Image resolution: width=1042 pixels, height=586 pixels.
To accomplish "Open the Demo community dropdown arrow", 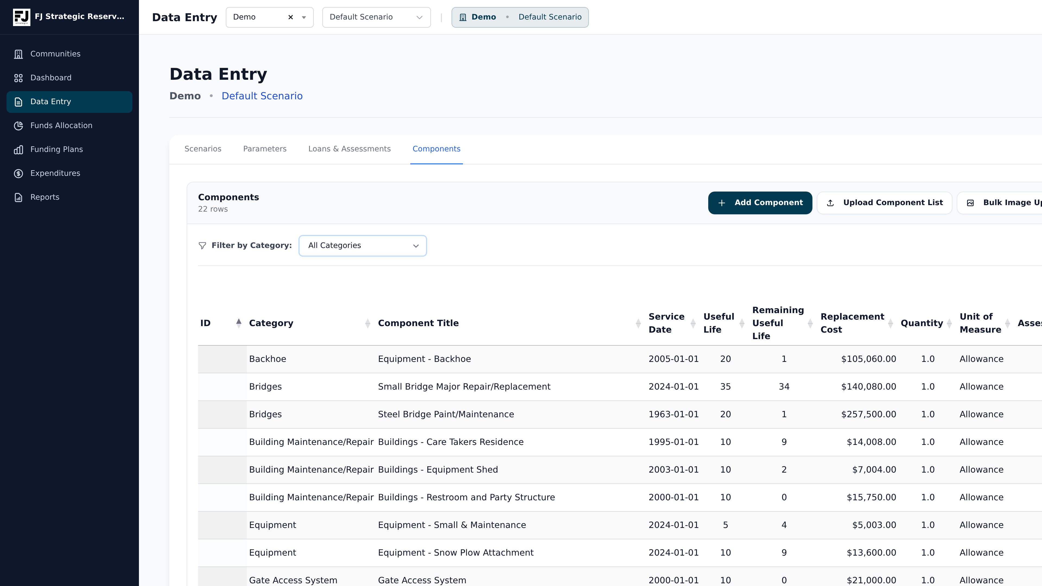I will 304,17.
